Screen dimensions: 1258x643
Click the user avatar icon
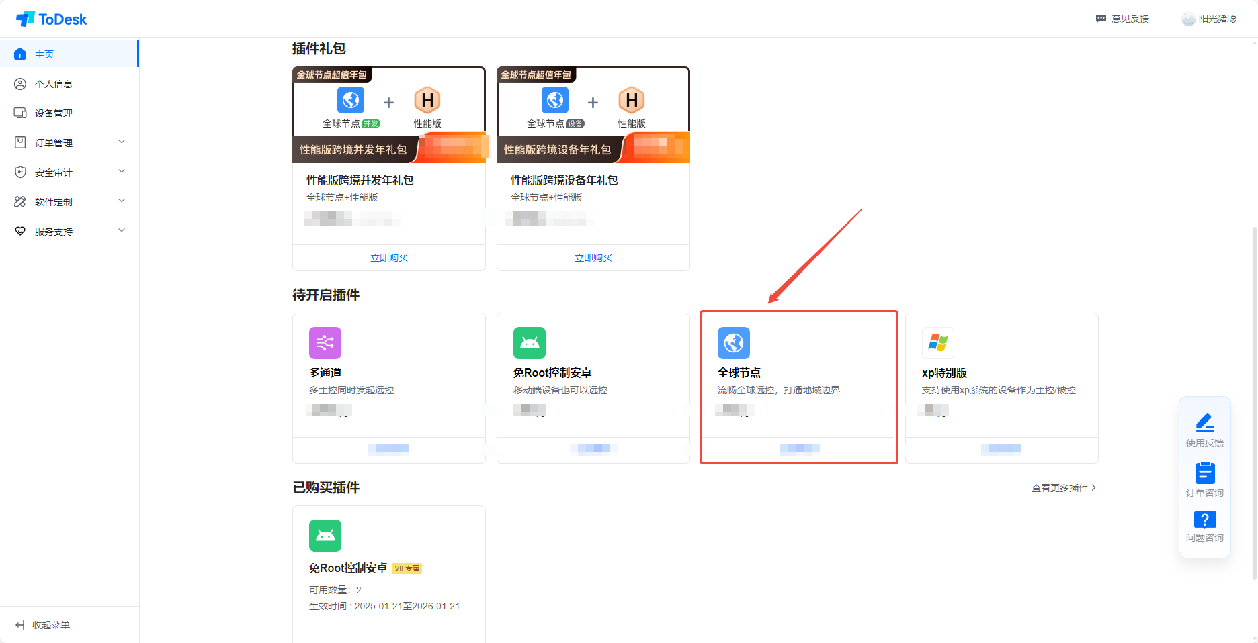pos(1188,19)
